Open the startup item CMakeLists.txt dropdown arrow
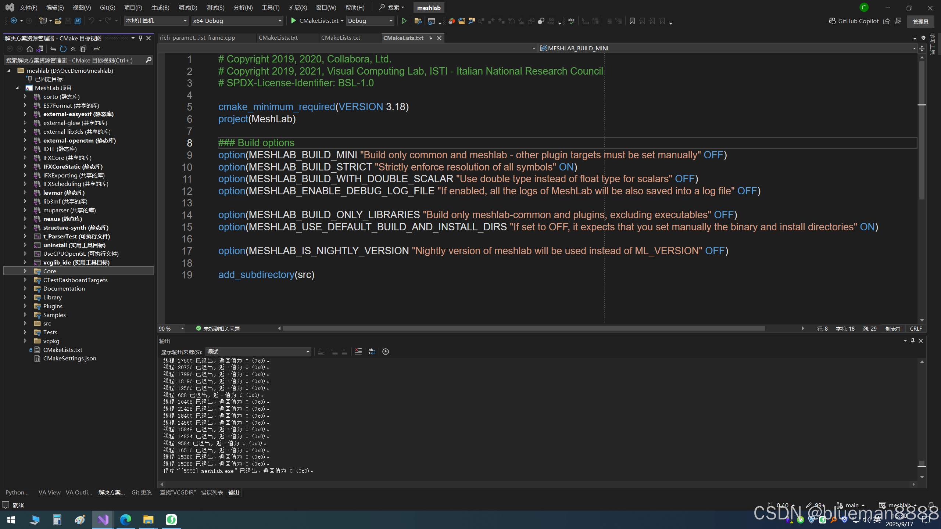 point(342,21)
